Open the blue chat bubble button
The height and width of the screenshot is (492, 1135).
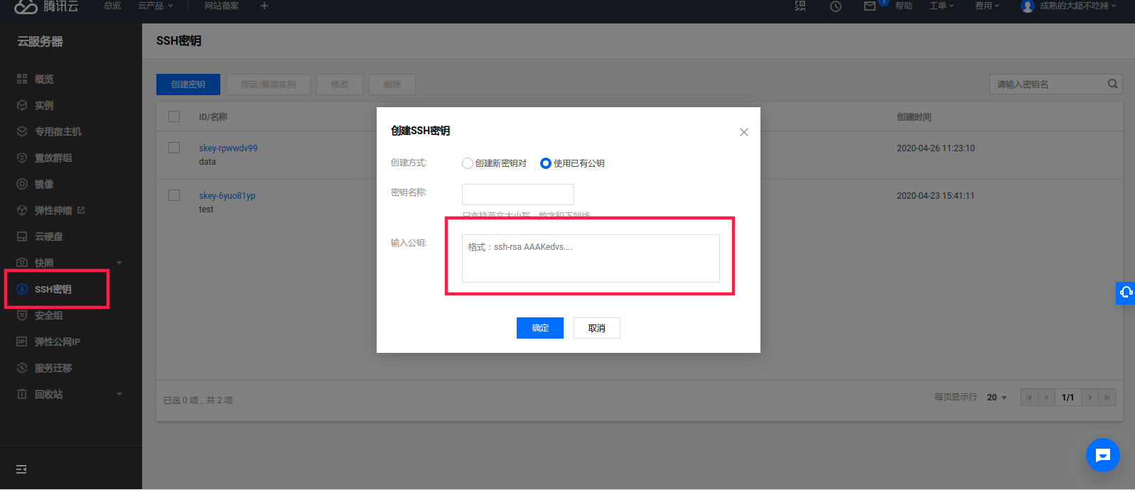(1103, 455)
